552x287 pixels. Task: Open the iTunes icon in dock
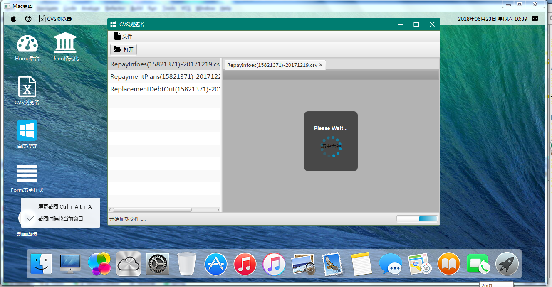(274, 264)
